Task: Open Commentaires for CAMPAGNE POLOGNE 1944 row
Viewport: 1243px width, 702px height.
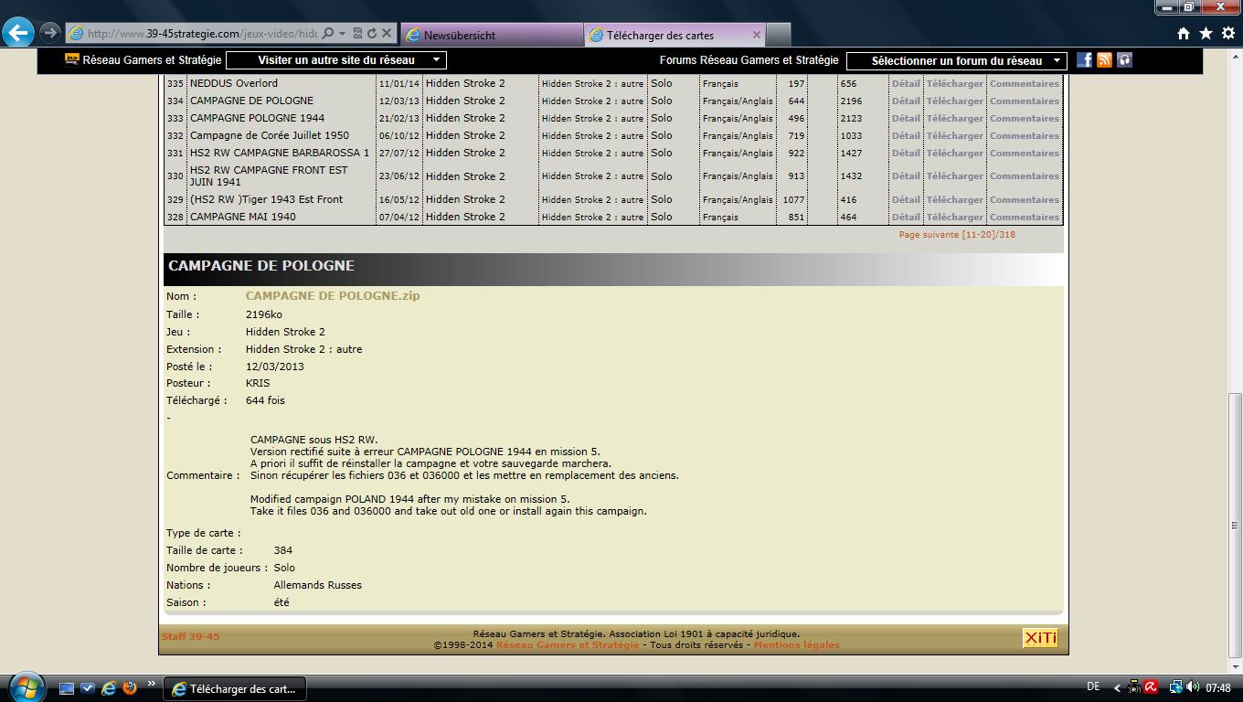Action: [x=1025, y=118]
